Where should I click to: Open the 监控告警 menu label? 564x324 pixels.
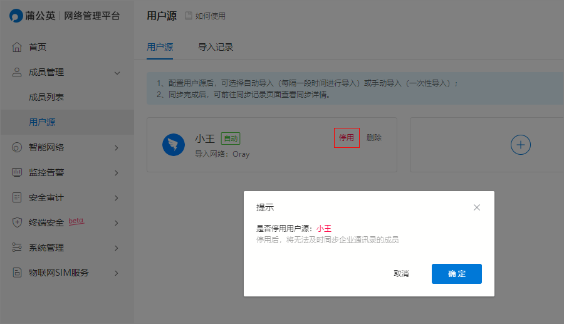point(46,172)
